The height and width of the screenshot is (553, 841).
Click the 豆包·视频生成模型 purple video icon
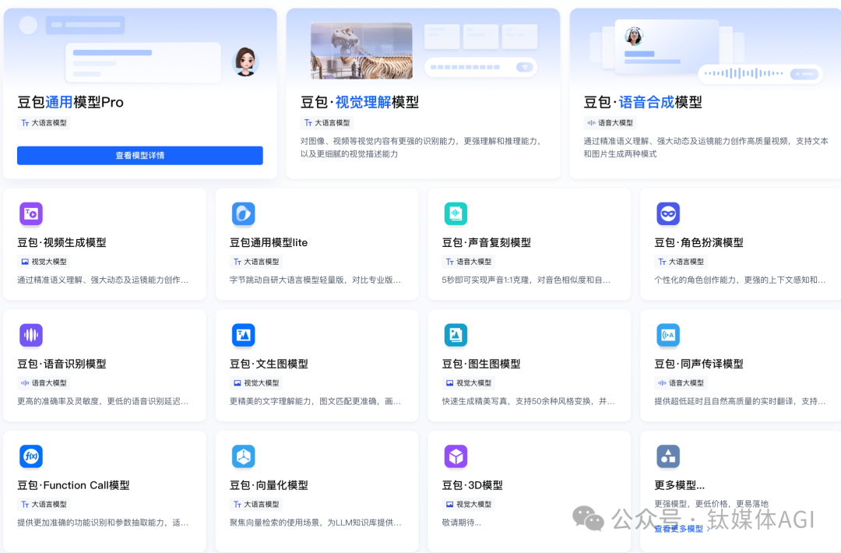(31, 213)
